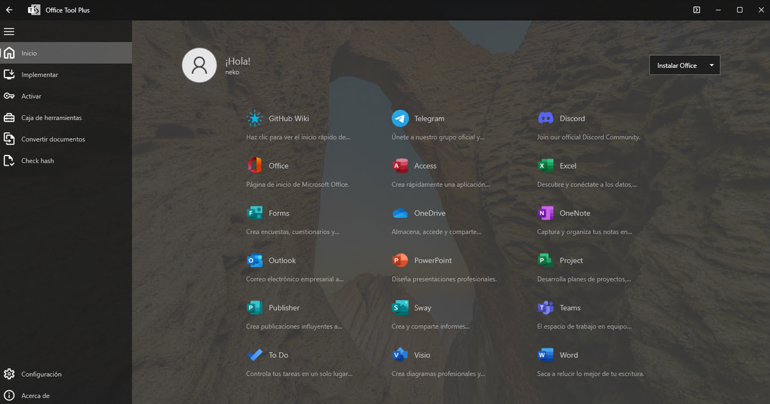The image size is (770, 404).
Task: Click 'Página de inicio de Microsoft Office.' text
Action: click(x=297, y=184)
